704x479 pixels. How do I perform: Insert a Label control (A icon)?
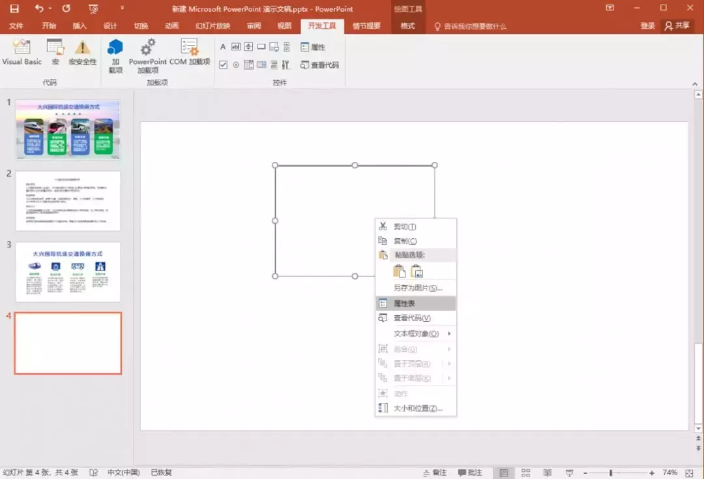click(223, 47)
